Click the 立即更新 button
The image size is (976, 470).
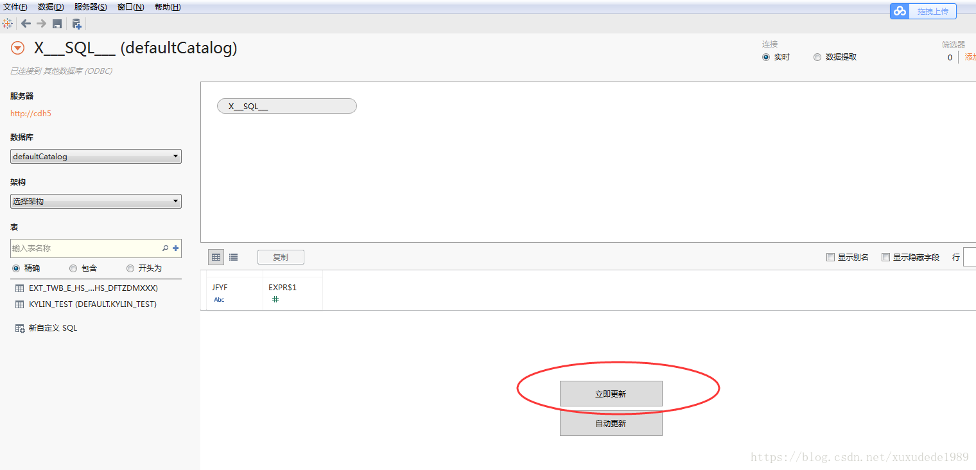(611, 394)
